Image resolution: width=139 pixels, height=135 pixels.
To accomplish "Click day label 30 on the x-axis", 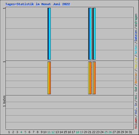I will (126, 132).
